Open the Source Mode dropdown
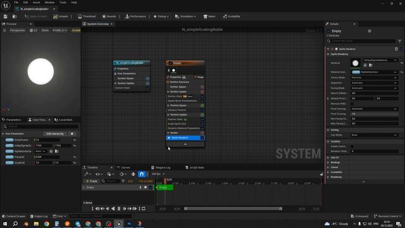 374,77
